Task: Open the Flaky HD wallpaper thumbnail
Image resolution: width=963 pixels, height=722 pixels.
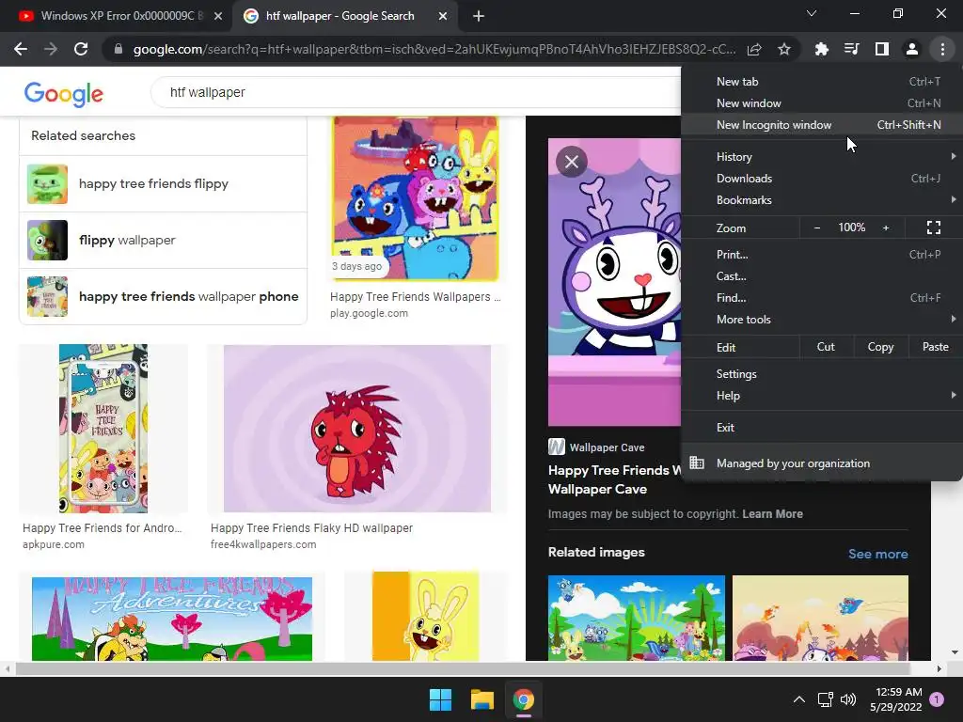Action: click(x=356, y=429)
